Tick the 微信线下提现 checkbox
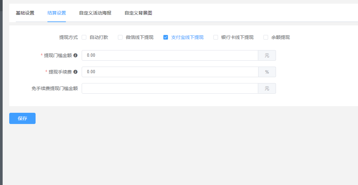358x185 pixels. click(x=120, y=37)
